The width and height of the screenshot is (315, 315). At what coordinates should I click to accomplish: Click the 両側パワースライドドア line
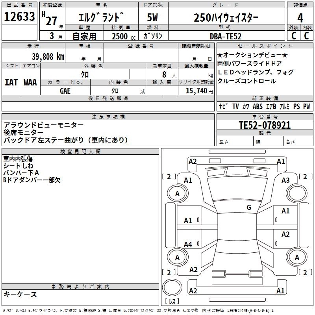click(x=250, y=64)
